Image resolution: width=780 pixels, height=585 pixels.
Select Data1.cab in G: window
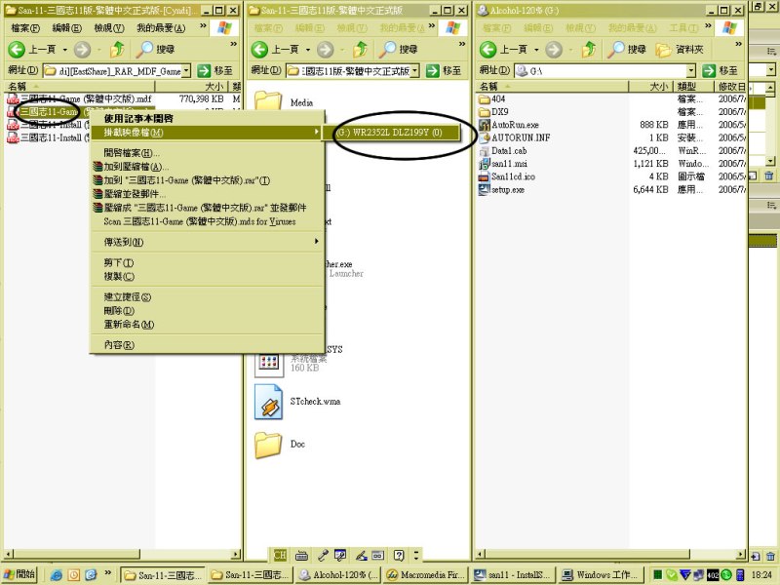point(502,151)
